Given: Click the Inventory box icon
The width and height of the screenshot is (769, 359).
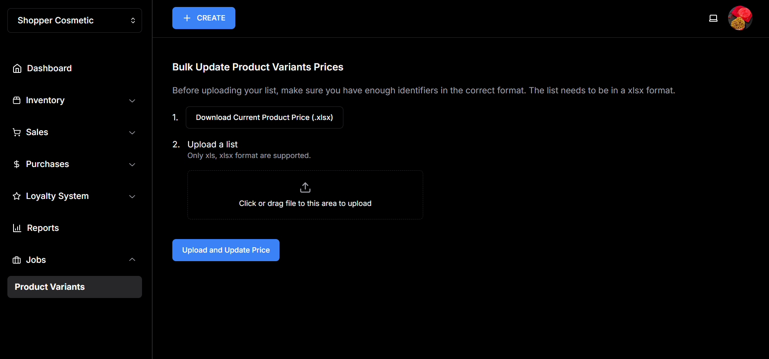Looking at the screenshot, I should [17, 100].
